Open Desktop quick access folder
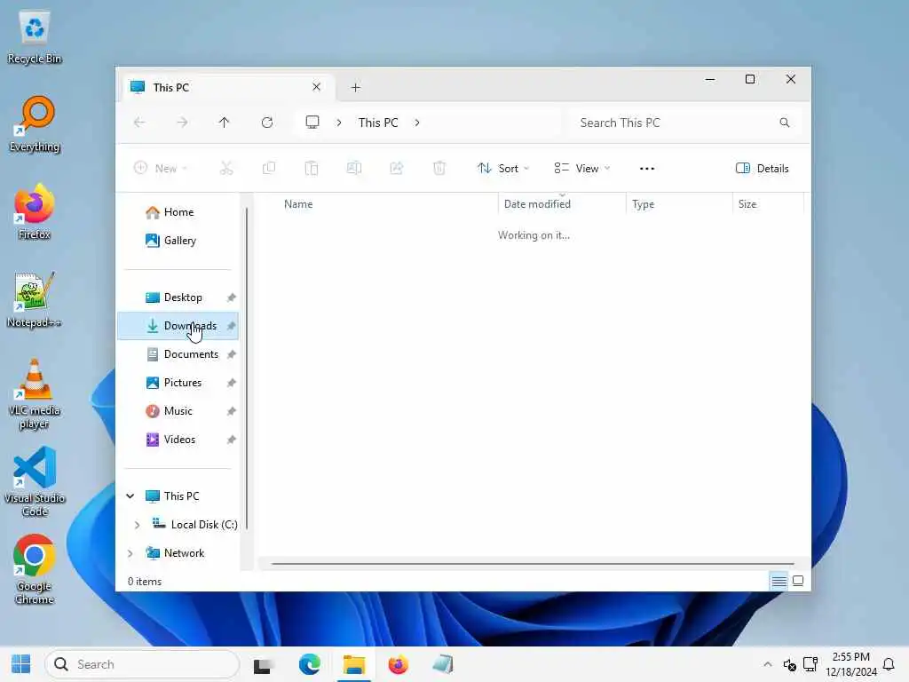Viewport: 909px width, 682px height. [178, 297]
